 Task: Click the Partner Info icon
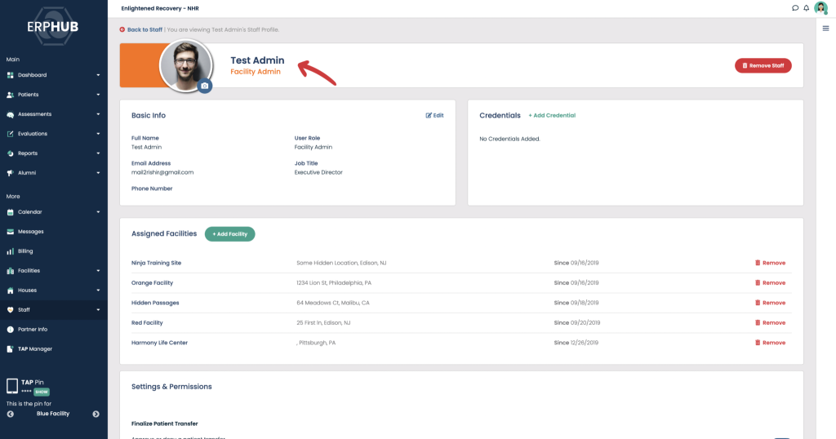(x=10, y=330)
